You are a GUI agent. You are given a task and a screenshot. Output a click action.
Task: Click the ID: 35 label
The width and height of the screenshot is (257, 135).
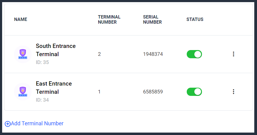(42, 62)
